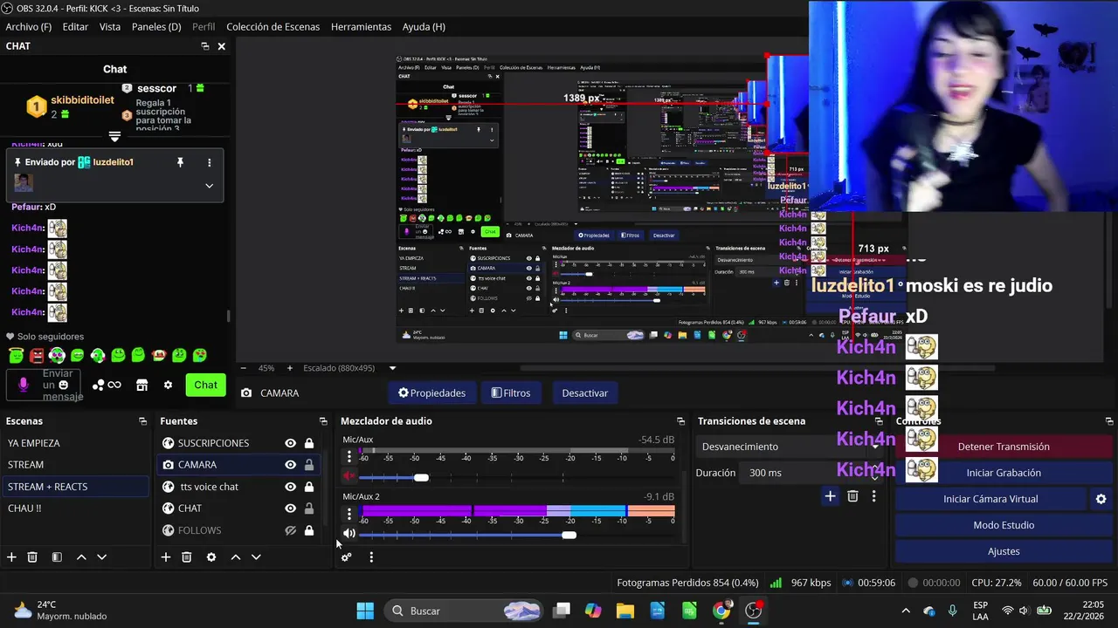Pop out the CHAT dock panel
Screen dimensions: 1118x628
click(204, 46)
